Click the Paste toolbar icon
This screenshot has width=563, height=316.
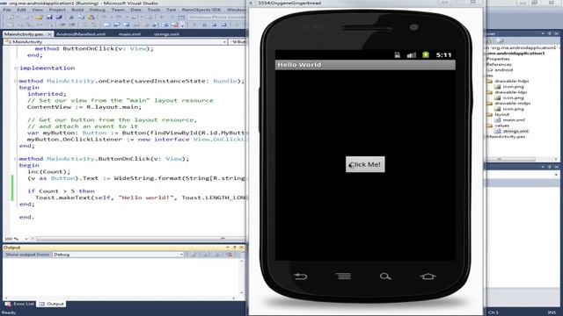coord(91,18)
